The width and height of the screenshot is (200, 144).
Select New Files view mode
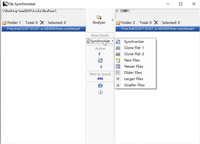coord(135,60)
